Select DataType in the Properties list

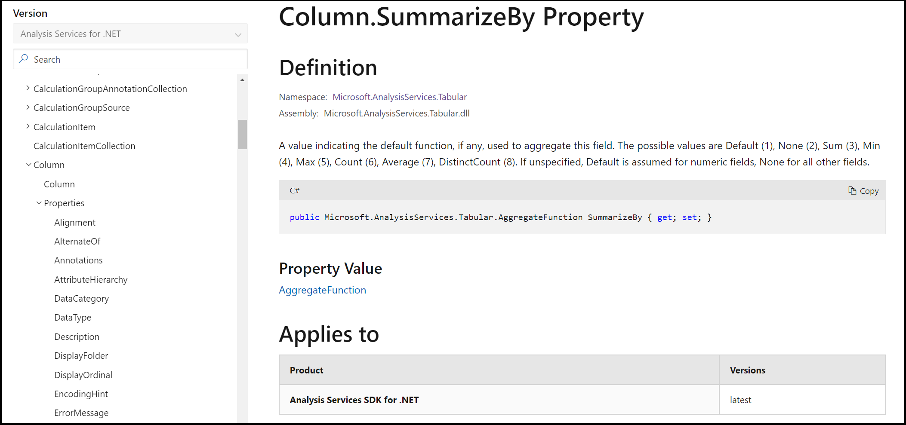(73, 317)
